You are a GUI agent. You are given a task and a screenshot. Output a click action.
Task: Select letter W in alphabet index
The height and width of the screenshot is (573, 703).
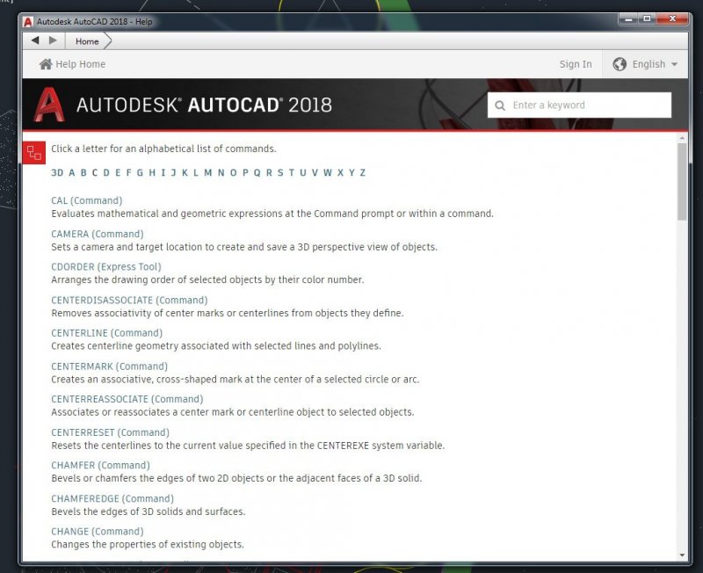click(x=328, y=172)
